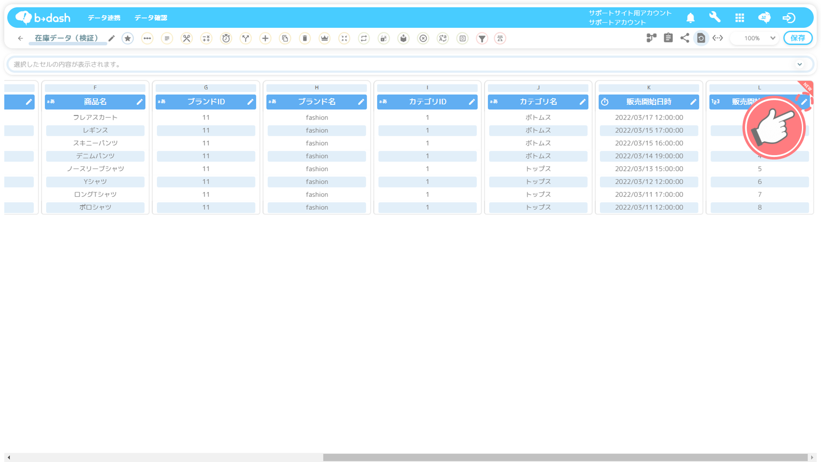Select the フレアスカート cell
Viewport: 821px width, 462px height.
tap(95, 117)
